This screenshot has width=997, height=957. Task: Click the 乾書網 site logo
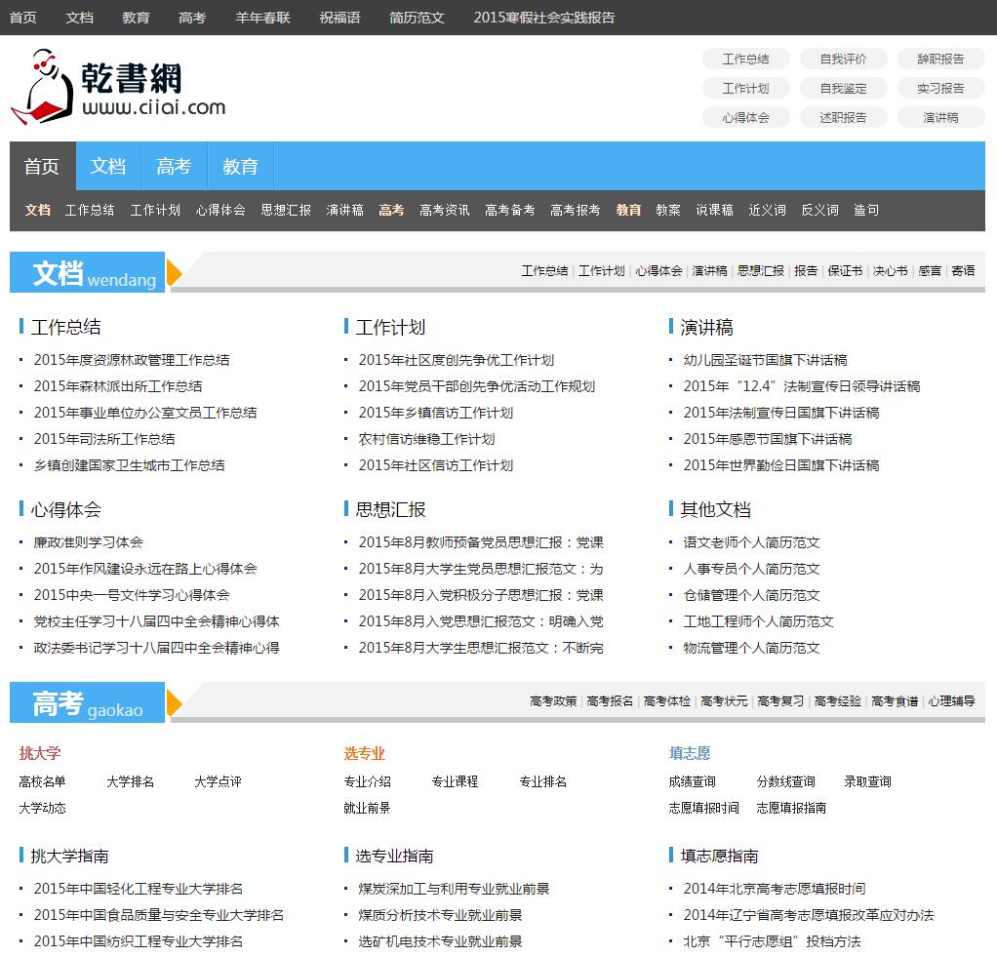118,88
